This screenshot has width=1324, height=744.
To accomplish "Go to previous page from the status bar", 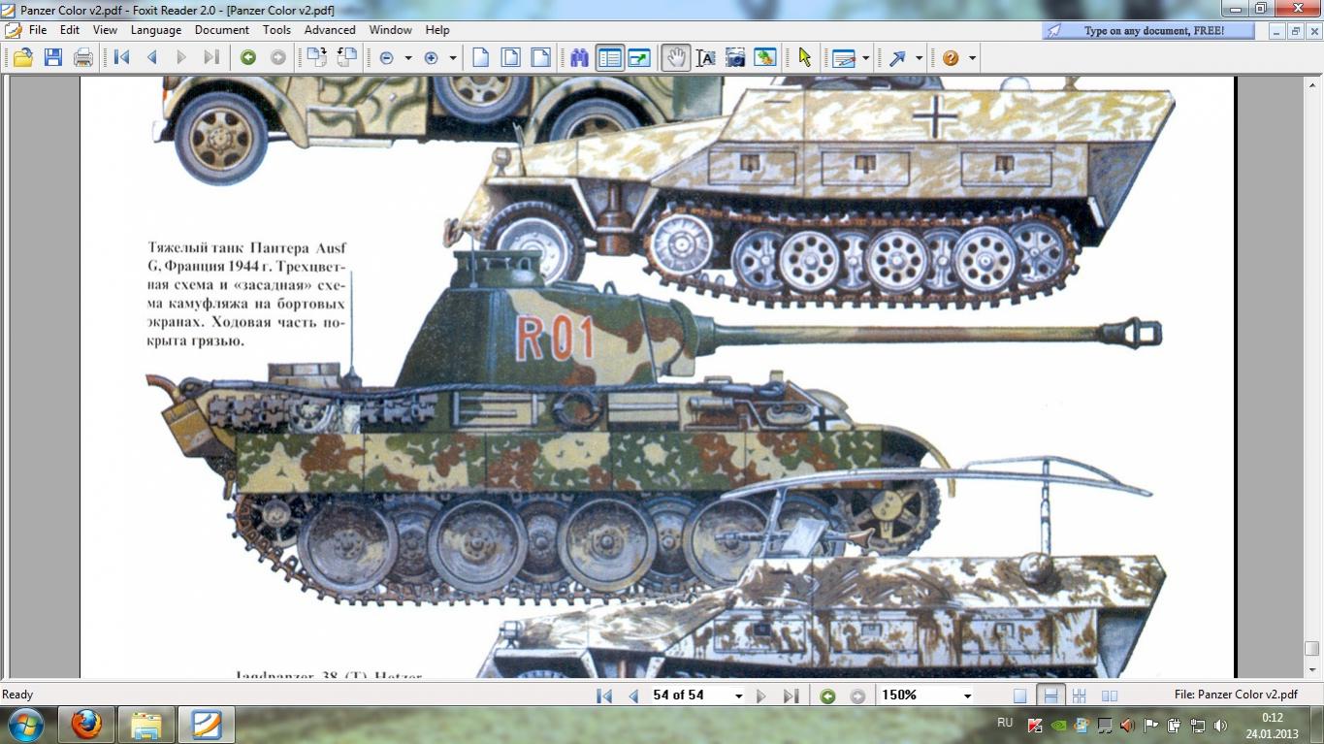I will (633, 695).
